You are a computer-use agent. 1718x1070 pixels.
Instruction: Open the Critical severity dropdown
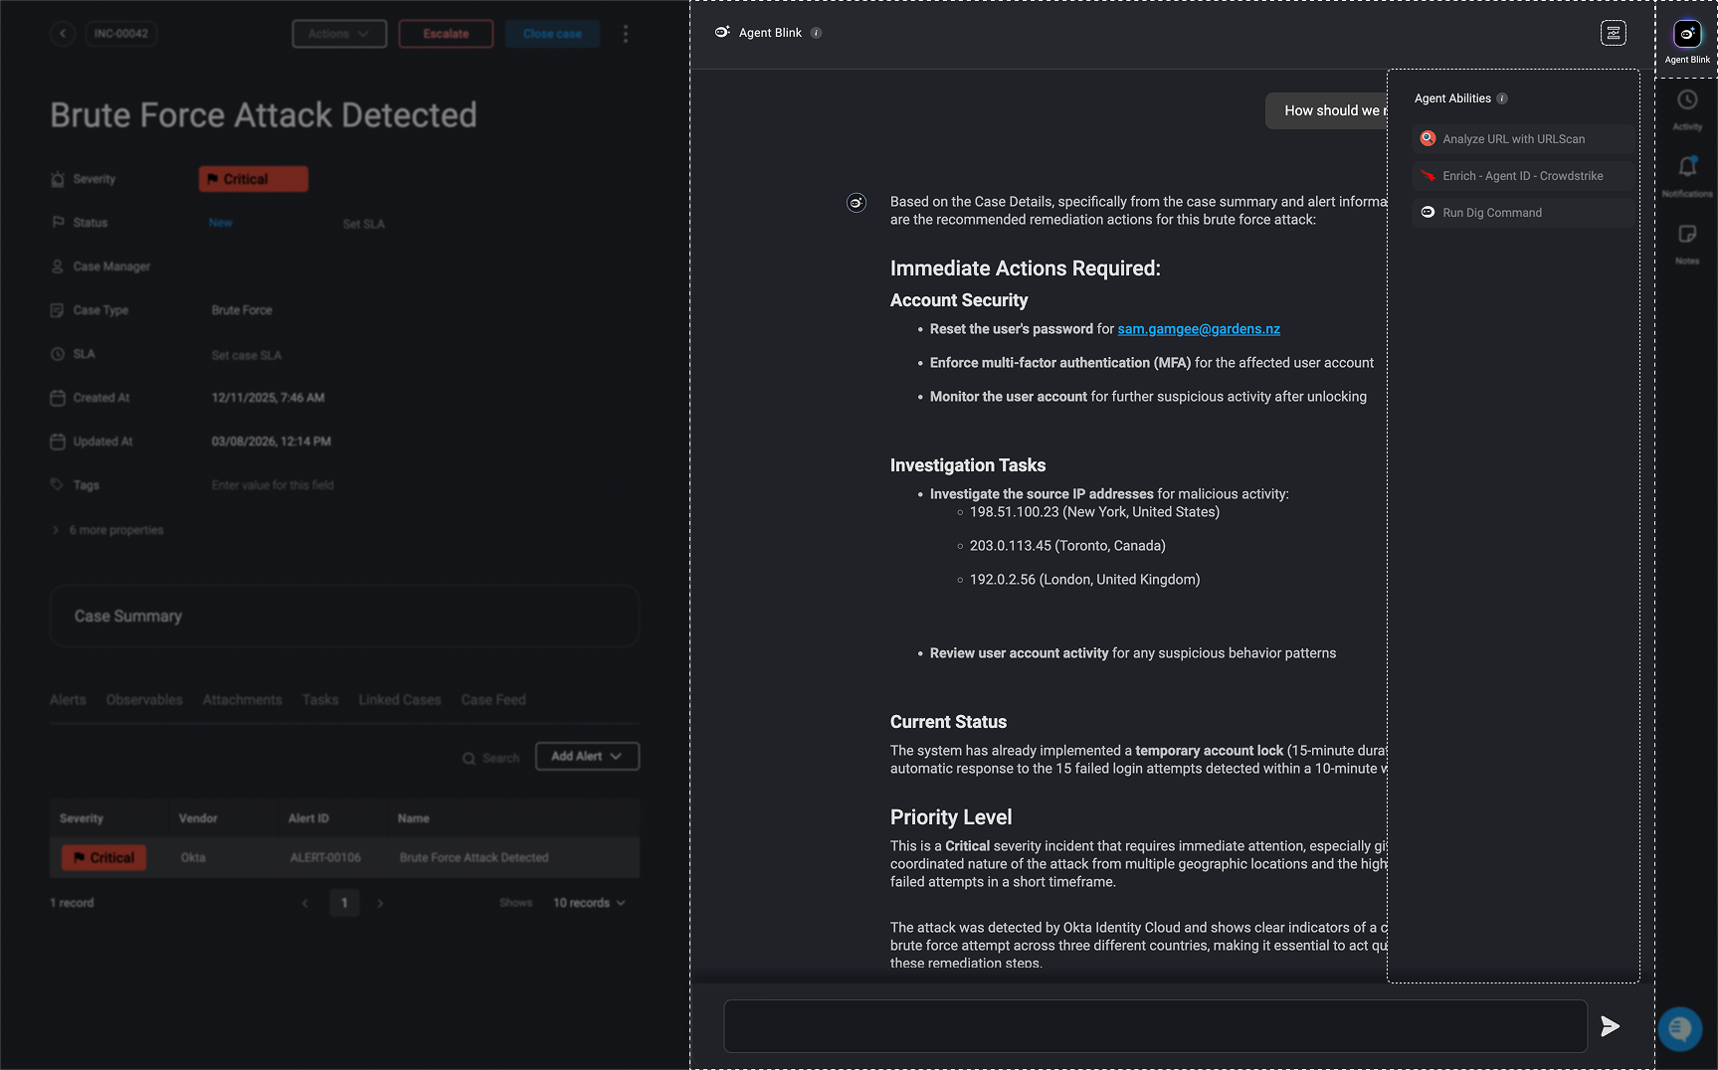point(254,179)
